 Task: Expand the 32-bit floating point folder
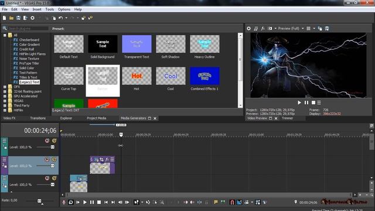[5, 91]
